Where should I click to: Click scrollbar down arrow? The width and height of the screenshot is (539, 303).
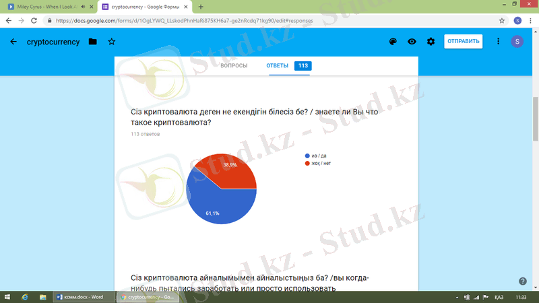click(x=536, y=288)
